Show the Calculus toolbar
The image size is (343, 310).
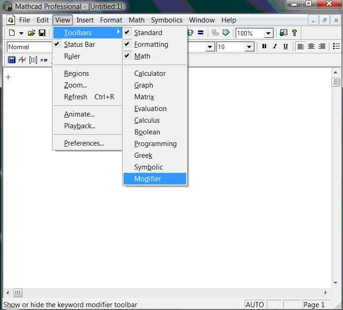click(155, 120)
